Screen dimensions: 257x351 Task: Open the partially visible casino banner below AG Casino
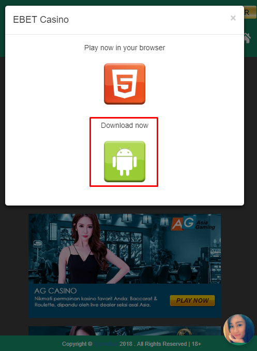coord(125,331)
